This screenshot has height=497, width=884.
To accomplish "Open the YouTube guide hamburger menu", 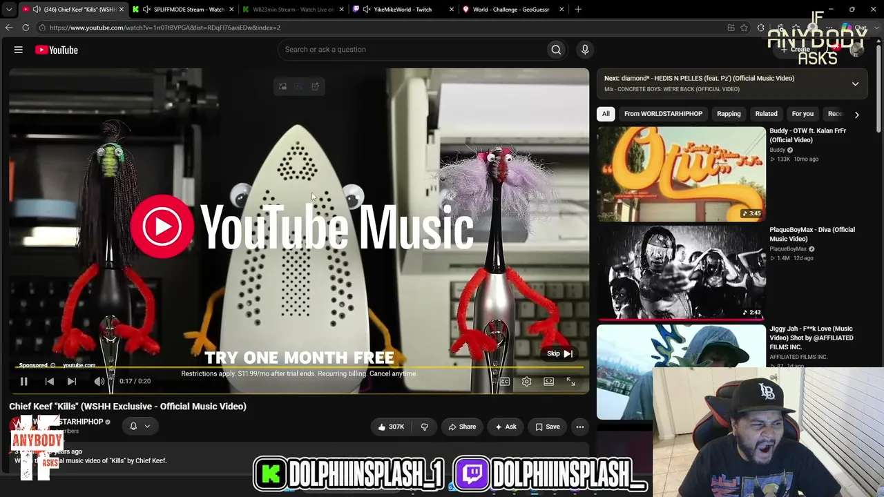I will point(19,50).
